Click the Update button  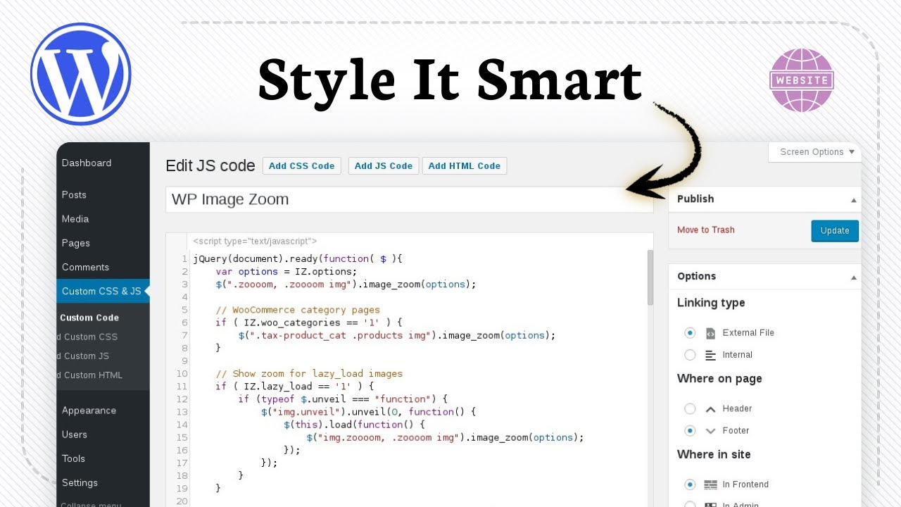(x=835, y=231)
